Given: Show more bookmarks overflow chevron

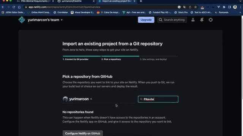Looking at the screenshot, I should click(240, 12).
